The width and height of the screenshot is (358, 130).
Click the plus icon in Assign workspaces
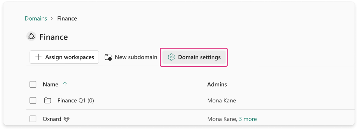point(38,57)
